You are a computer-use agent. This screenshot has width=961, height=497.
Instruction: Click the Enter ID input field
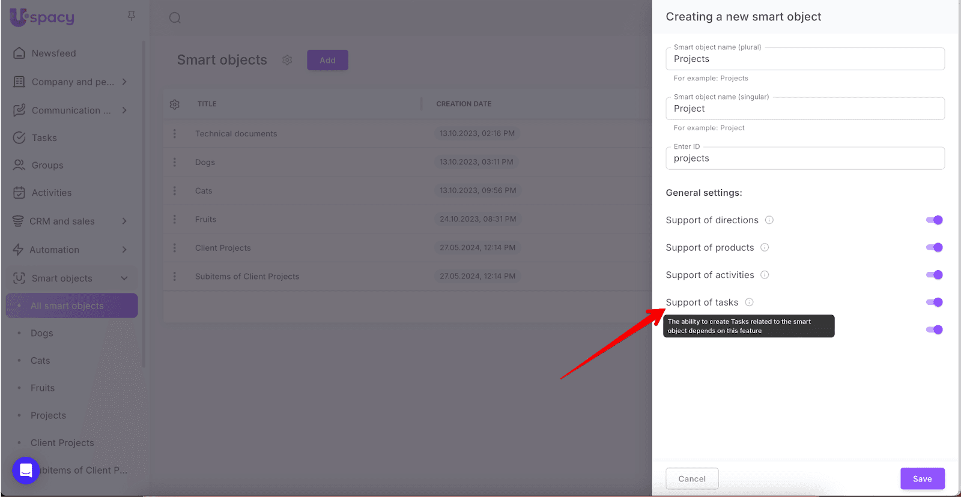tap(805, 158)
